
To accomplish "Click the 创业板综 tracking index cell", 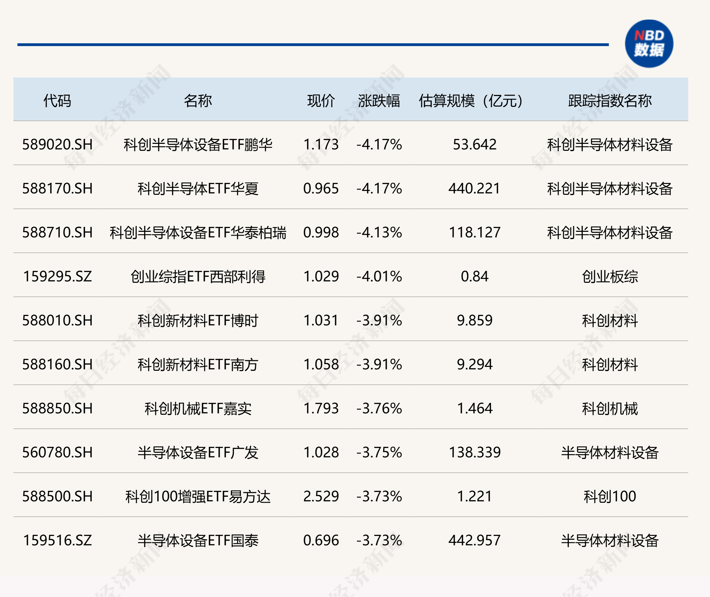I will (610, 277).
